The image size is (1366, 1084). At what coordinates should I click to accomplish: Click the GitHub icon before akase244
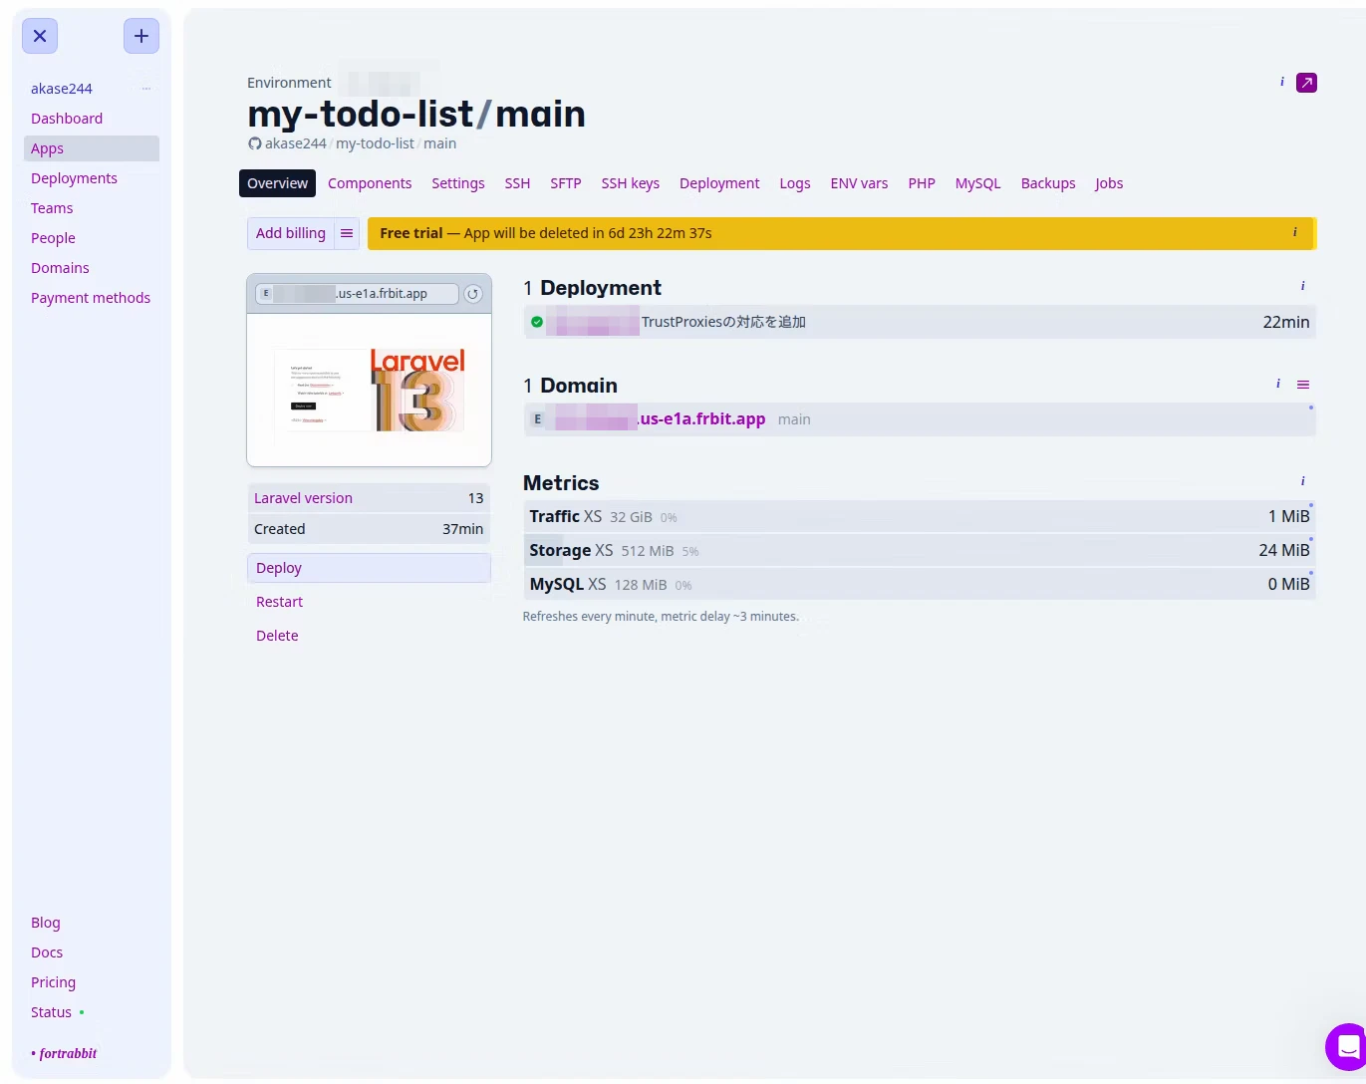coord(255,143)
